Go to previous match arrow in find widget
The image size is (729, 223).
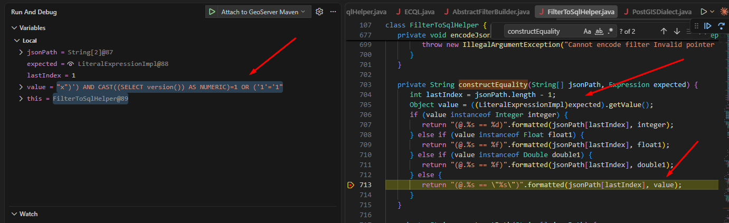(x=664, y=32)
